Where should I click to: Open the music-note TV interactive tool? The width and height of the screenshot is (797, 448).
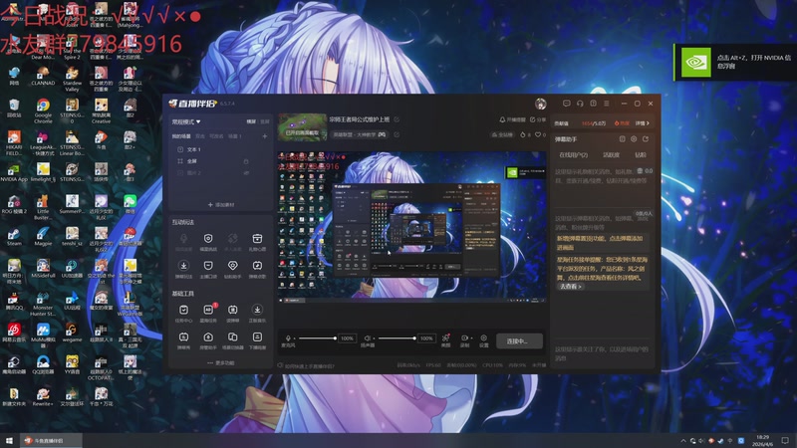[257, 268]
